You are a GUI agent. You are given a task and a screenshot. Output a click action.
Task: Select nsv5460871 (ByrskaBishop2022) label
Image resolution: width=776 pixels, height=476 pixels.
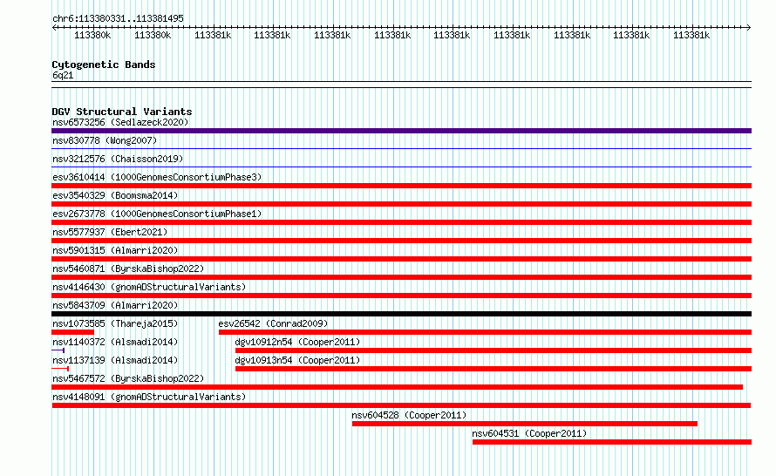pos(128,269)
